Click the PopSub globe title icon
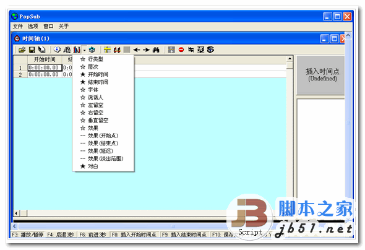 tap(15, 16)
